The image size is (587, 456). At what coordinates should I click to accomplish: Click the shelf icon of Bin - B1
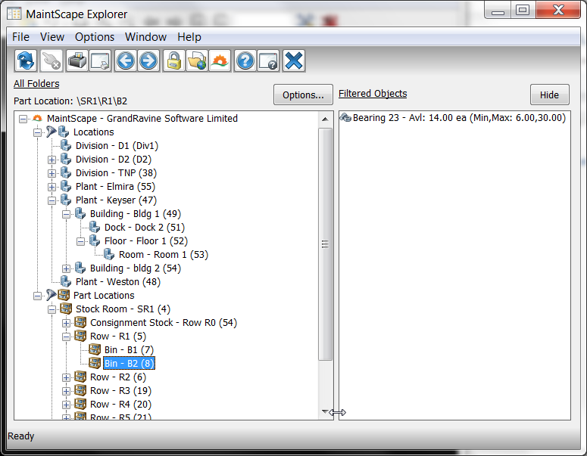point(95,349)
